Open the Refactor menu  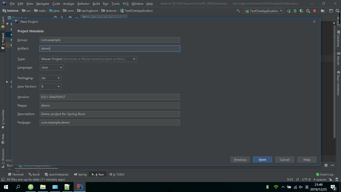(83, 4)
